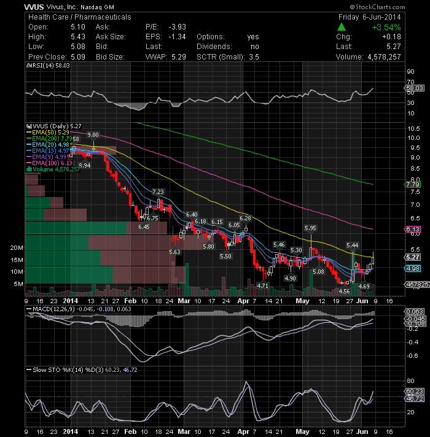
Task: Click the Volume 4,578,257 value in header
Action: 384,57
